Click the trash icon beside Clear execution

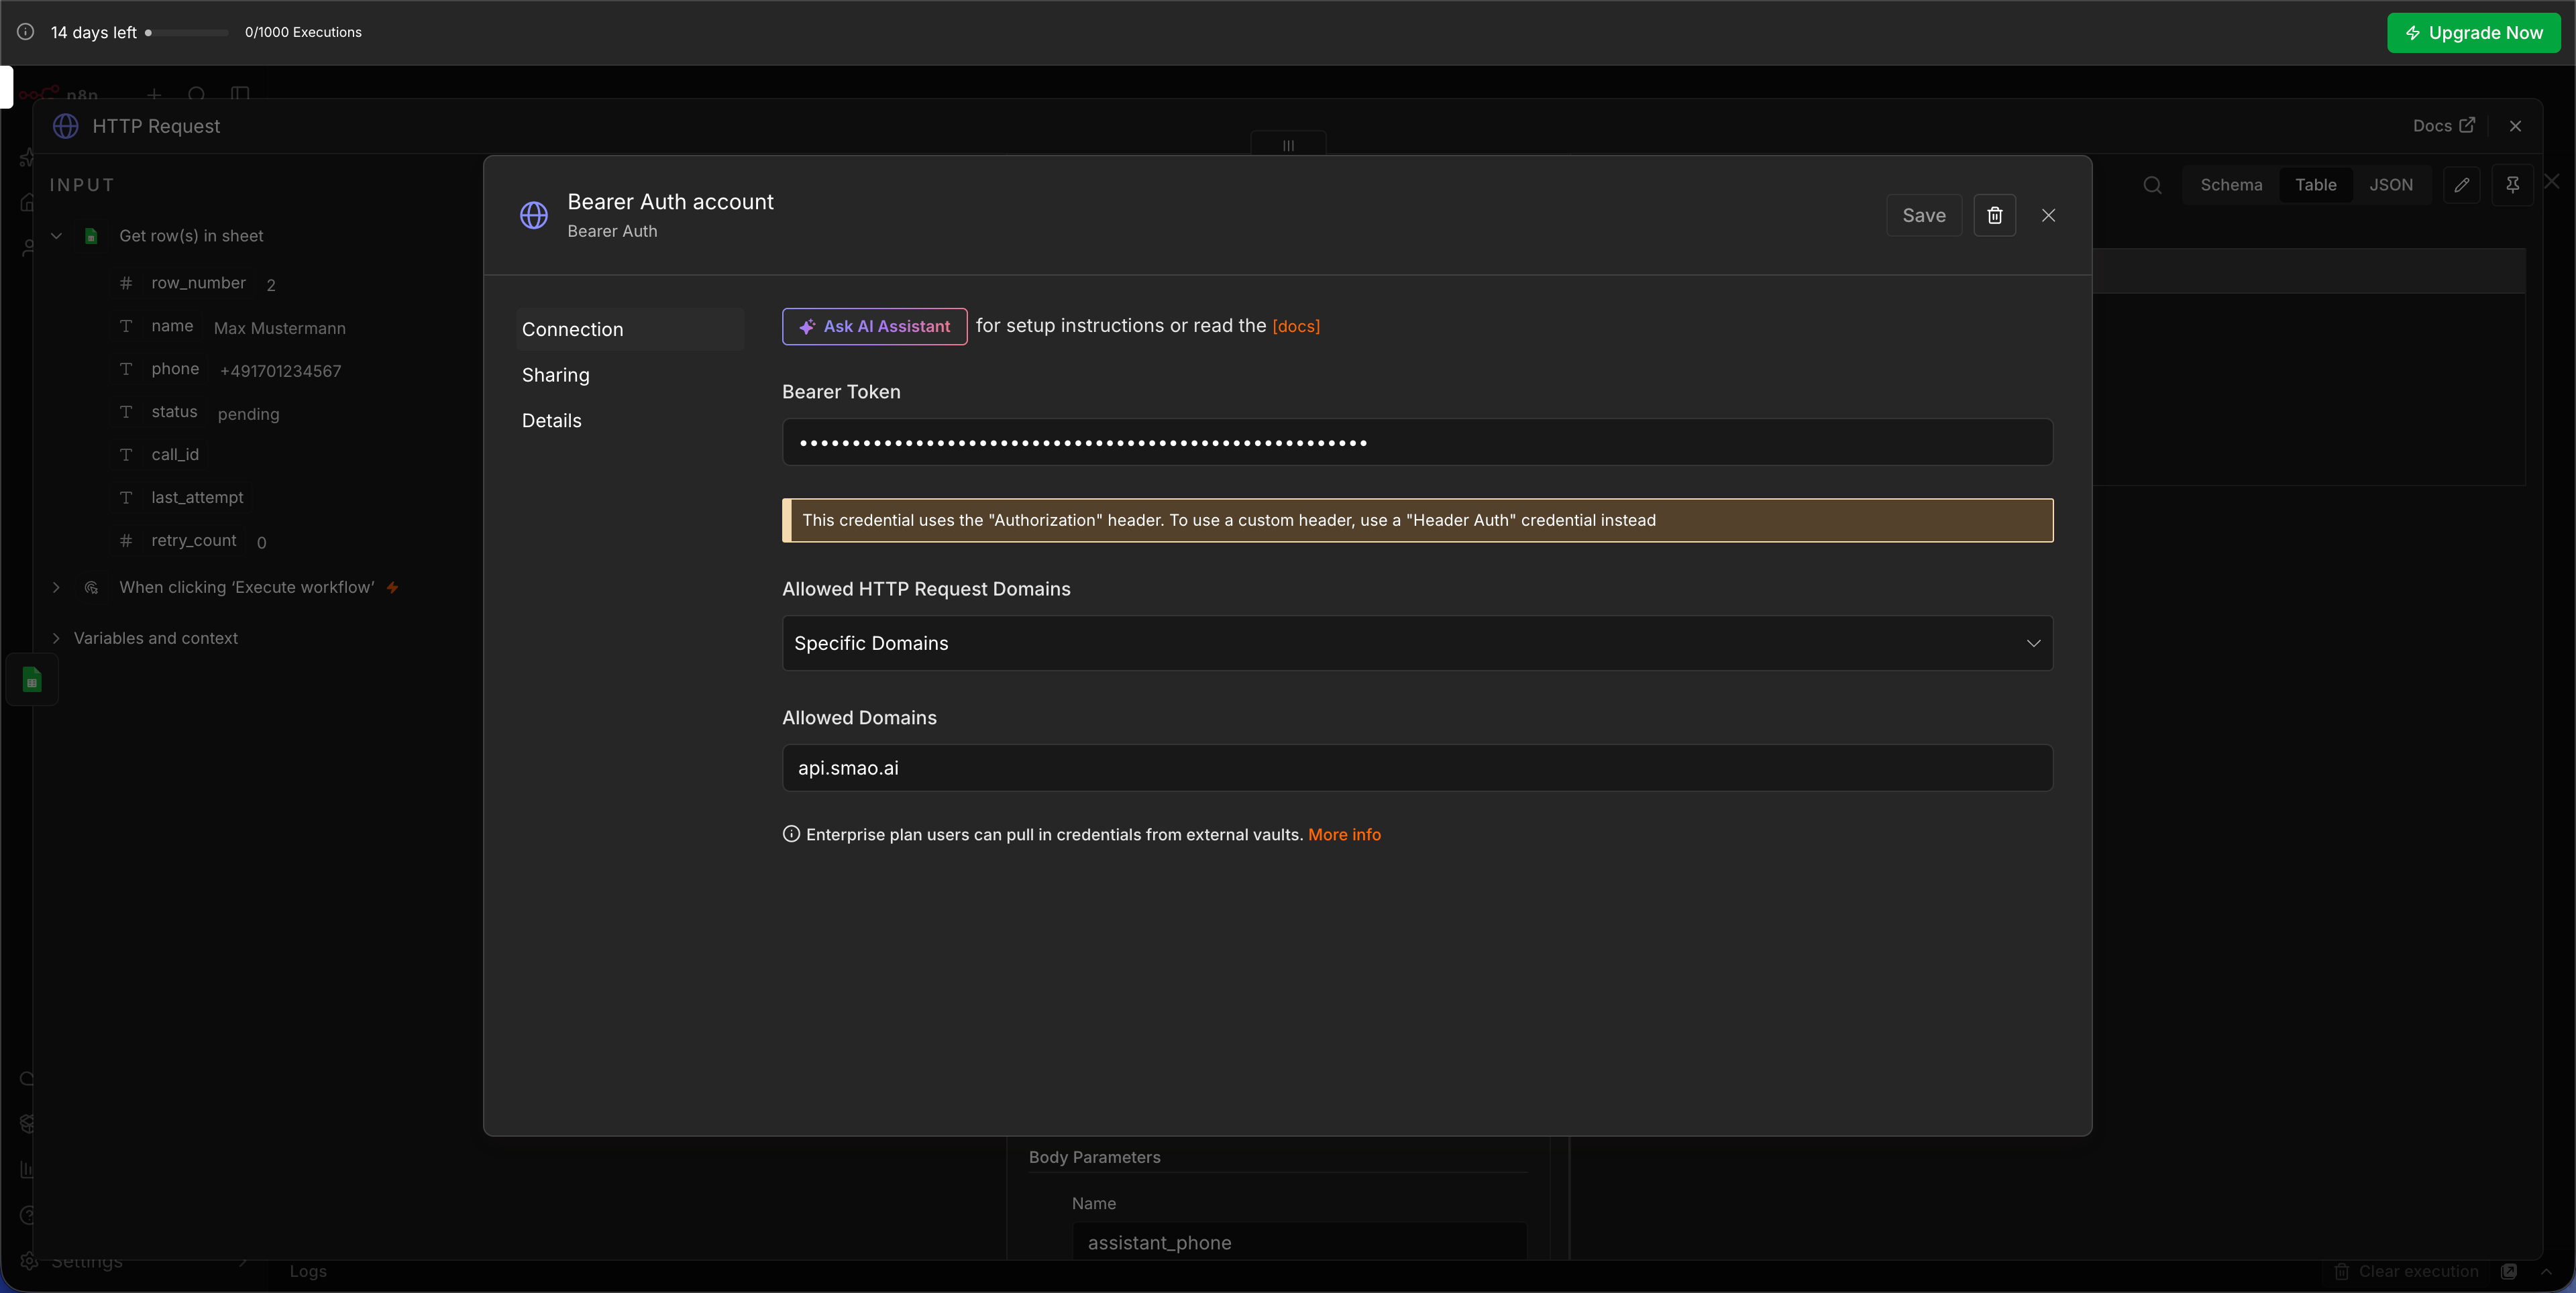(2341, 1271)
